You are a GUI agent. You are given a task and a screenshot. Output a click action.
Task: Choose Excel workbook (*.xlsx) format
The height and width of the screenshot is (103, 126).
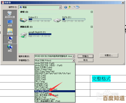coord(55,67)
